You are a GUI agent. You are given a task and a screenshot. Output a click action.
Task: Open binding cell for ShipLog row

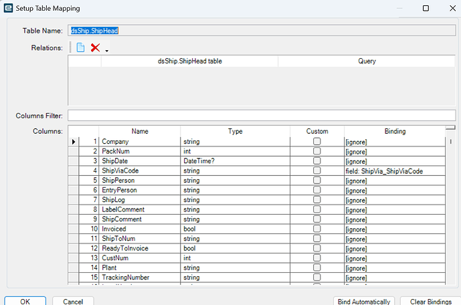point(395,200)
